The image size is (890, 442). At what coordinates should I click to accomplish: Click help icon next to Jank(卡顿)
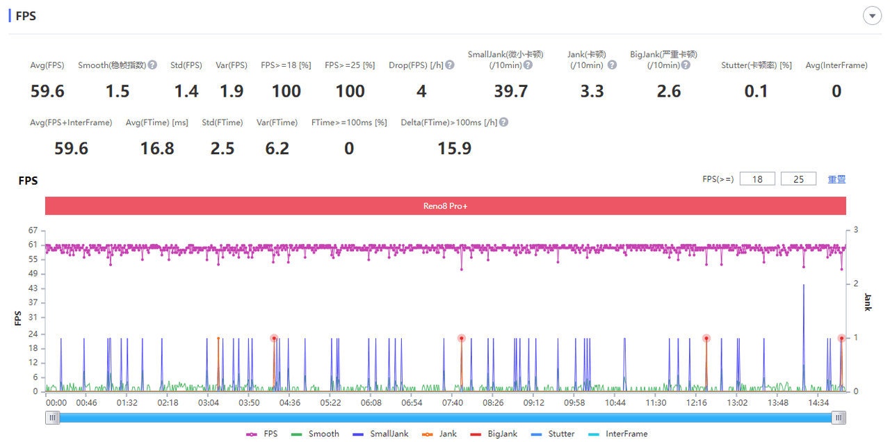tap(612, 65)
